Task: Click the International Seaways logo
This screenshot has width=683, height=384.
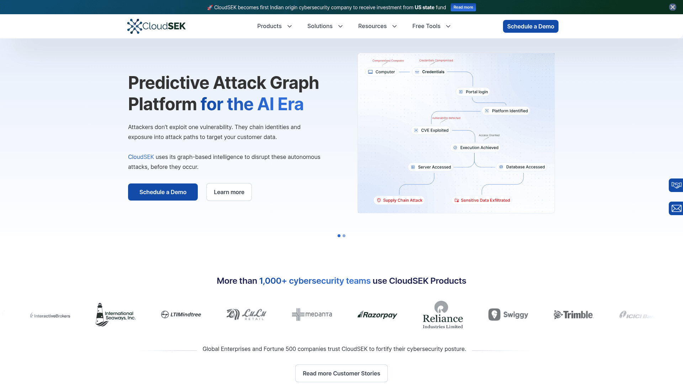Action: pos(116,315)
